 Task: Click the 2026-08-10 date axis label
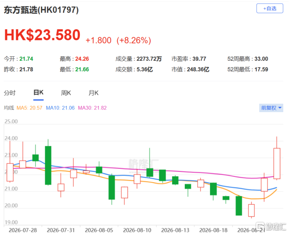tap(137, 230)
